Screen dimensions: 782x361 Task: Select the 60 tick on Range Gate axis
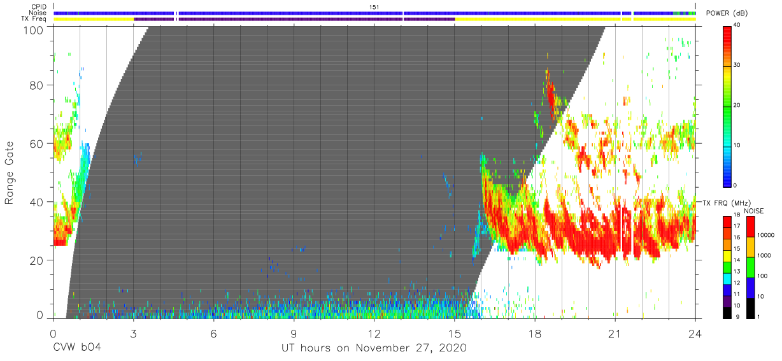[36, 144]
